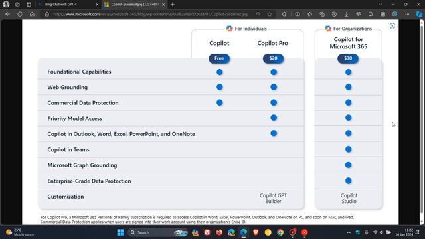Viewport: 425px width, 239px height.
Task: Refresh the current page
Action: click(x=20, y=14)
